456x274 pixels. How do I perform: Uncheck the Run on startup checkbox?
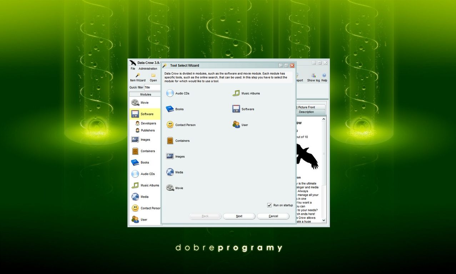[269, 205]
